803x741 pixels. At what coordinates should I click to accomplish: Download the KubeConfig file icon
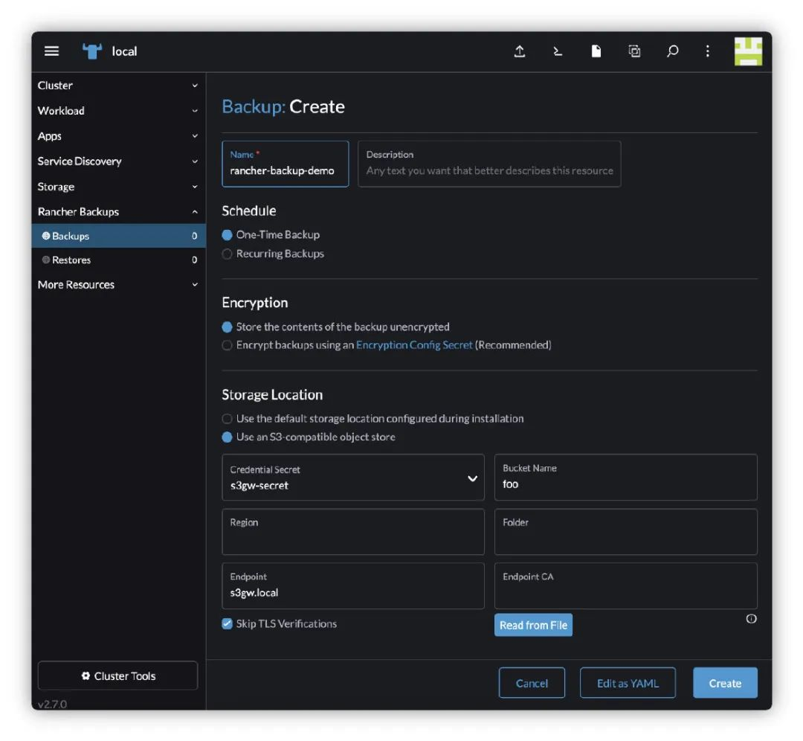coord(596,51)
